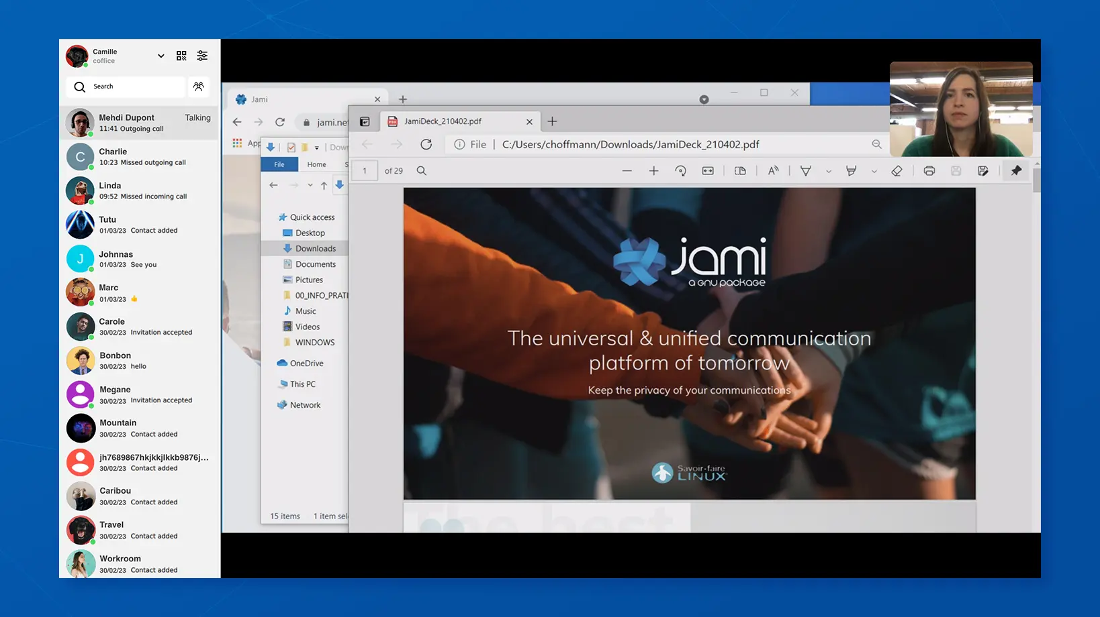Search within the PDF document
The height and width of the screenshot is (617, 1100).
point(422,171)
